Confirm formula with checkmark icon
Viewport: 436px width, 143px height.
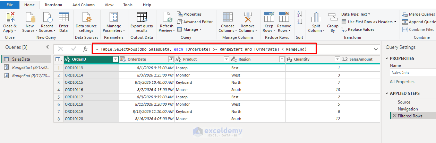(74, 49)
